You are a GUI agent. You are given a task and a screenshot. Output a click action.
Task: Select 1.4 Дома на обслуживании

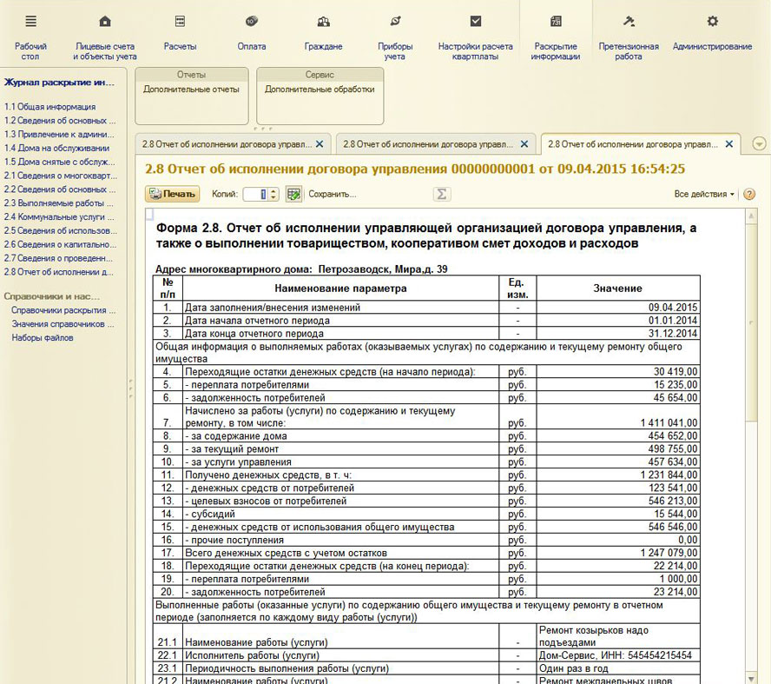56,148
